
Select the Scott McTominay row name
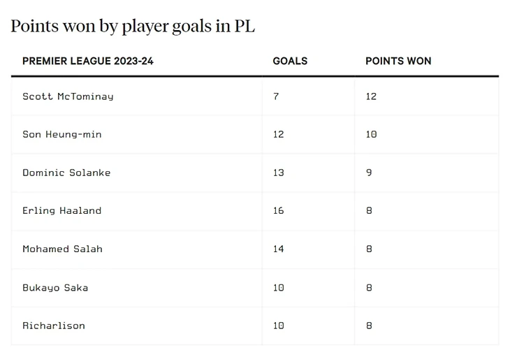[x=68, y=96]
